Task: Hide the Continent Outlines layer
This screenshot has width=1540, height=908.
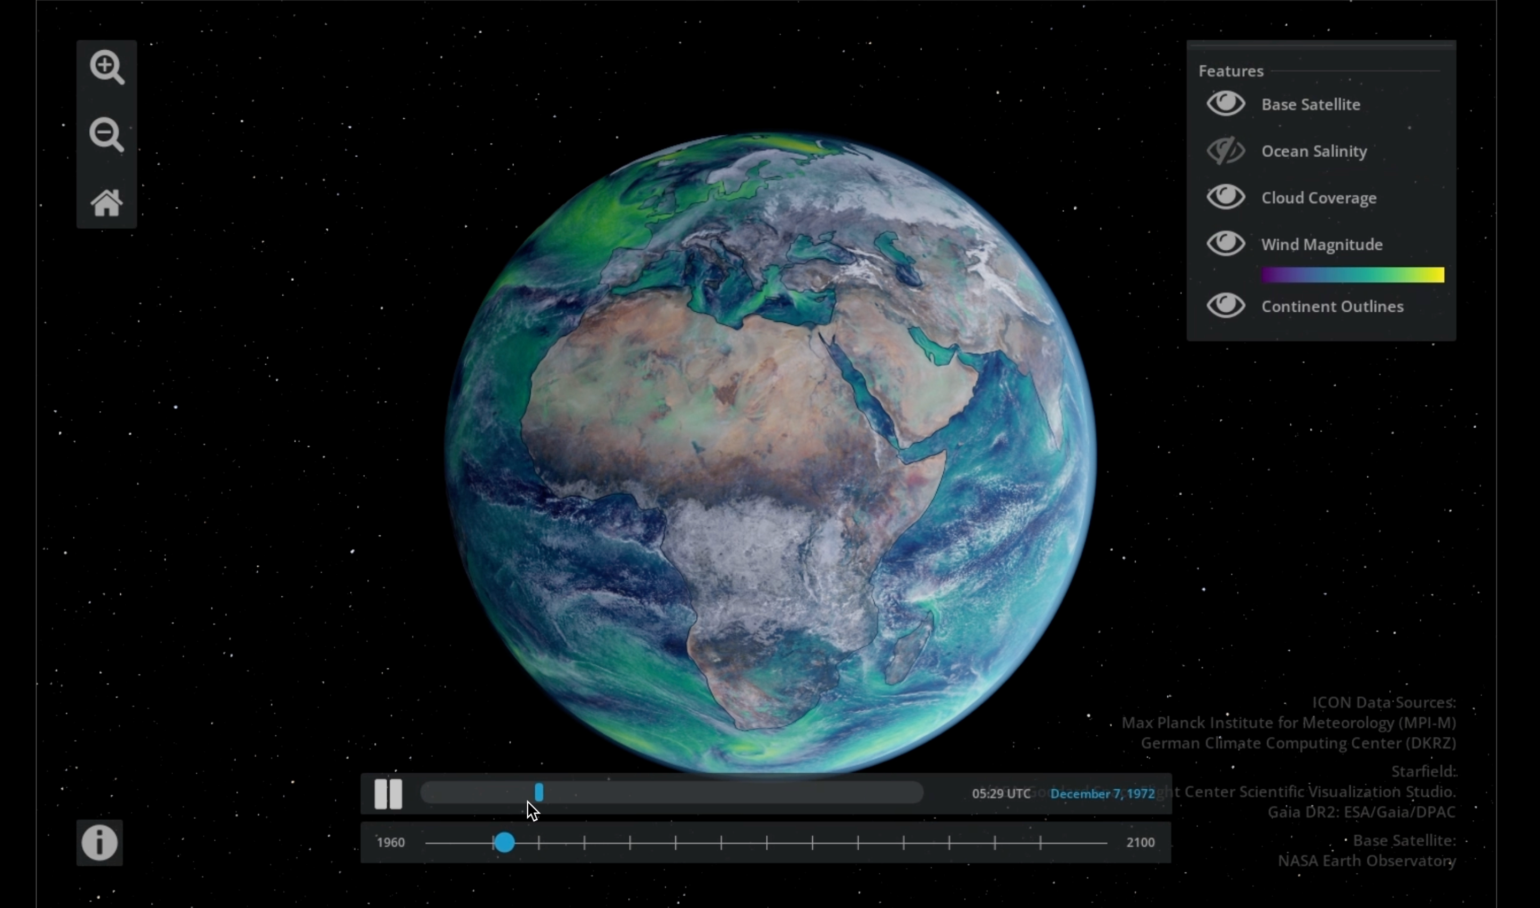Action: pos(1226,305)
